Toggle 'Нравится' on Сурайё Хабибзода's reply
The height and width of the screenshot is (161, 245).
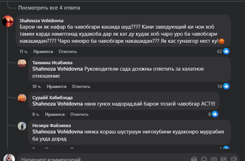tap(55, 114)
